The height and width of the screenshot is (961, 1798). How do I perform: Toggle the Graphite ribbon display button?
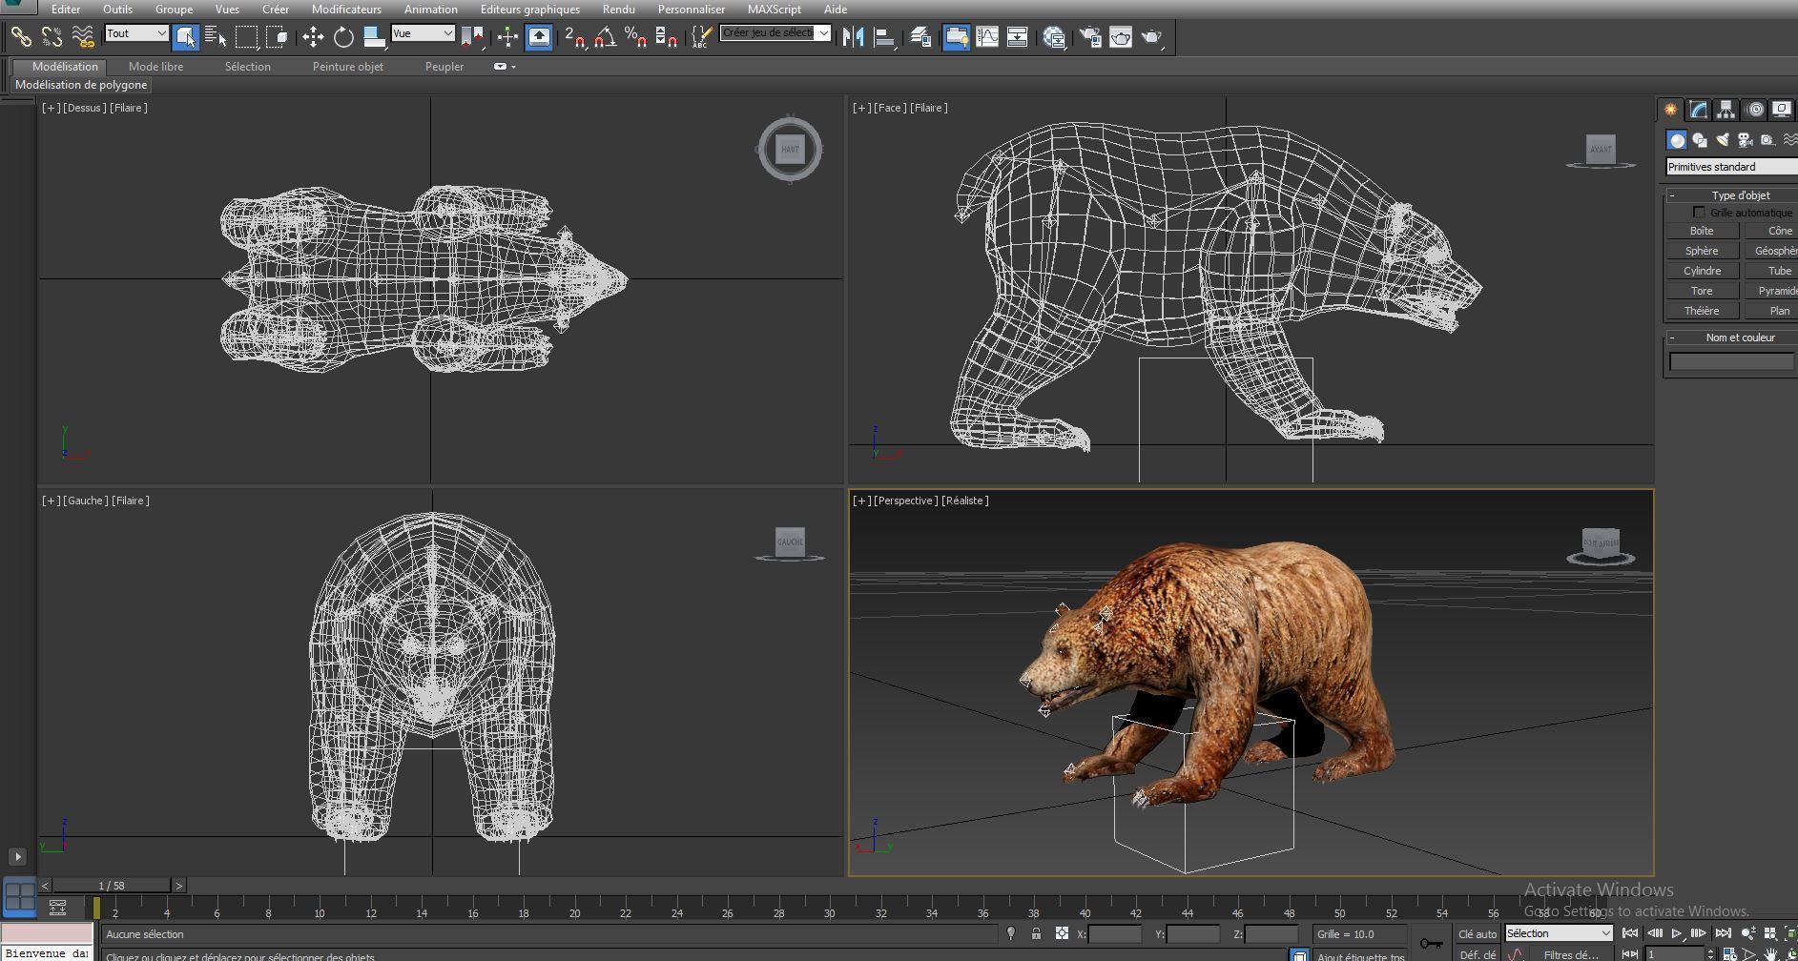pyautogui.click(x=956, y=37)
